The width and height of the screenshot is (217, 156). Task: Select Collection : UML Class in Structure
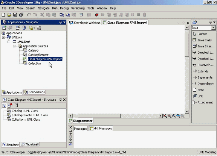point(26,120)
